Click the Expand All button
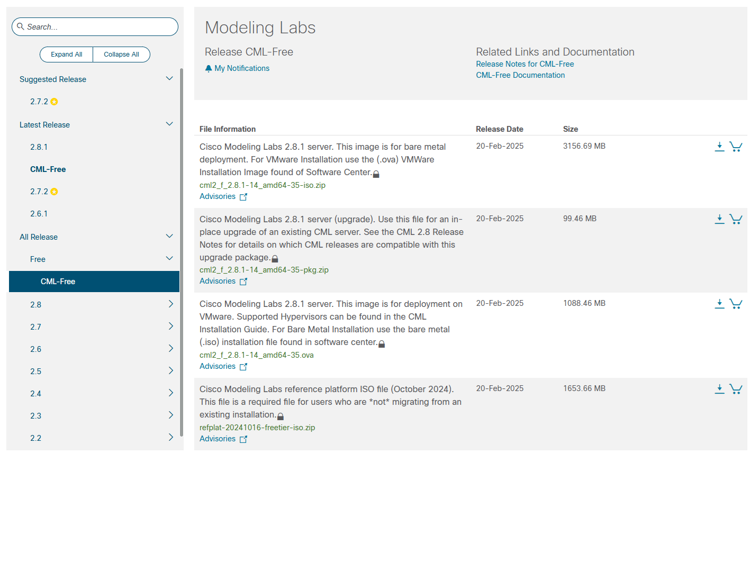The image size is (750, 571). coord(67,55)
